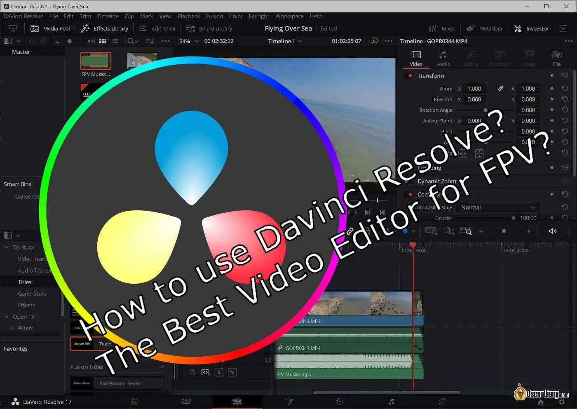Screen dimensions: 577x409
Task: Show the Metadata panel
Action: click(x=484, y=28)
